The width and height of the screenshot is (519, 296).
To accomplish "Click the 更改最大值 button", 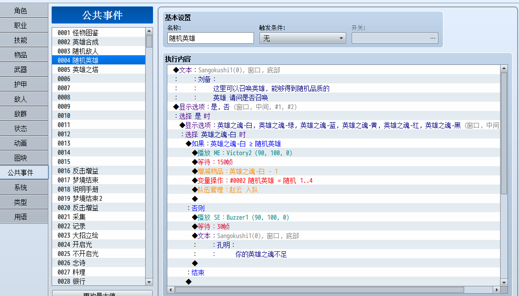I will tap(102, 293).
